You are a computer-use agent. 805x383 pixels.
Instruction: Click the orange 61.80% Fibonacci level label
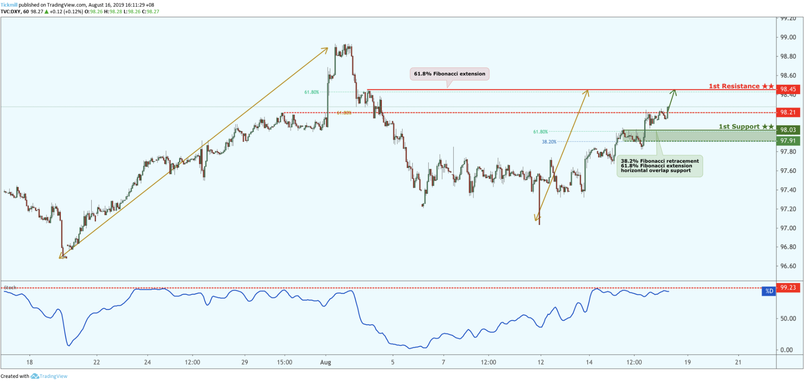tap(344, 113)
